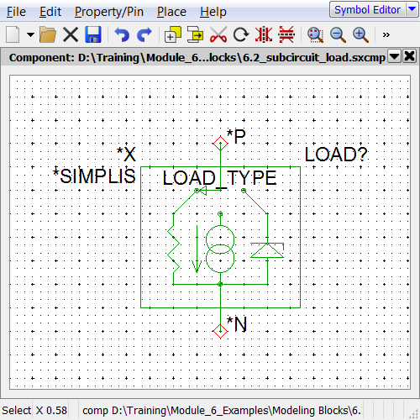
Task: Click the New file icon
Action: tap(13, 34)
